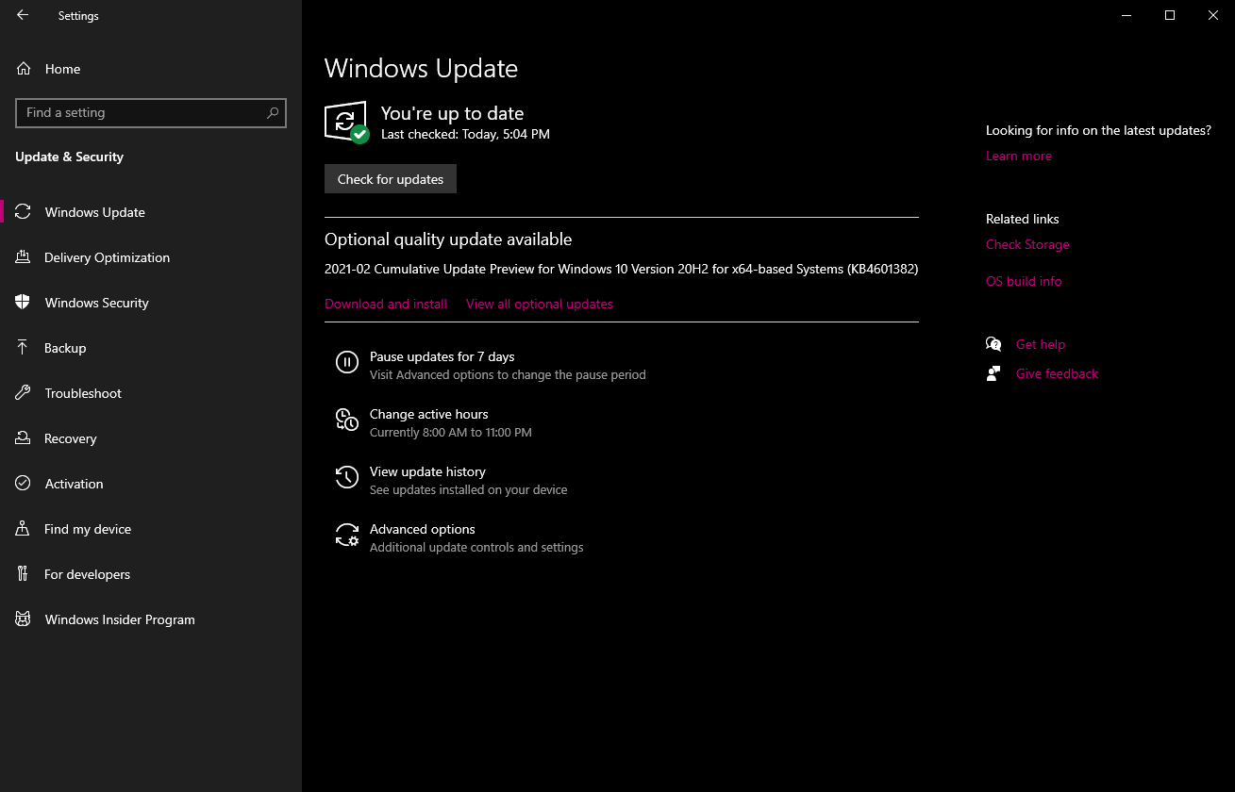The image size is (1235, 792).
Task: Click the search magnifier icon
Action: point(273,113)
